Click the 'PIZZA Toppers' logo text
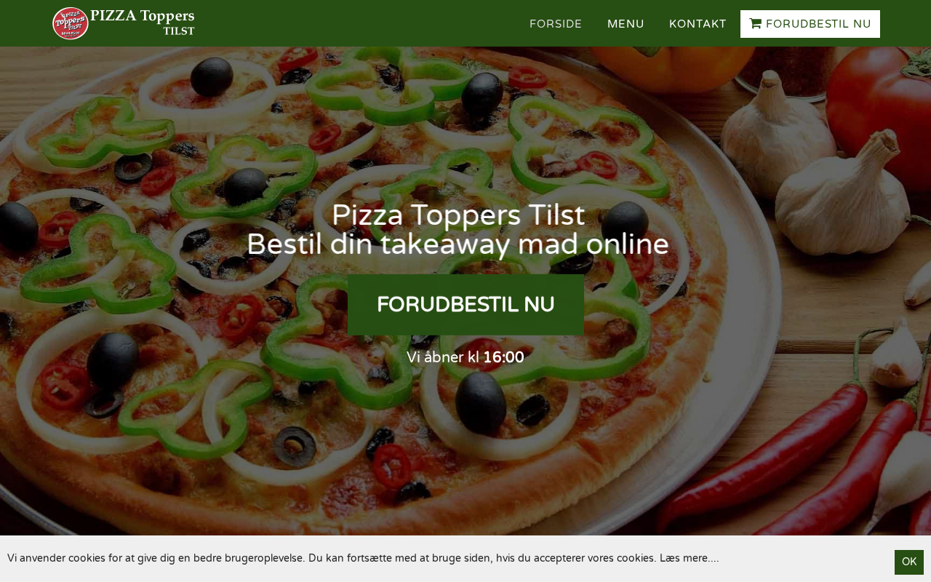This screenshot has width=931, height=582. [x=143, y=16]
